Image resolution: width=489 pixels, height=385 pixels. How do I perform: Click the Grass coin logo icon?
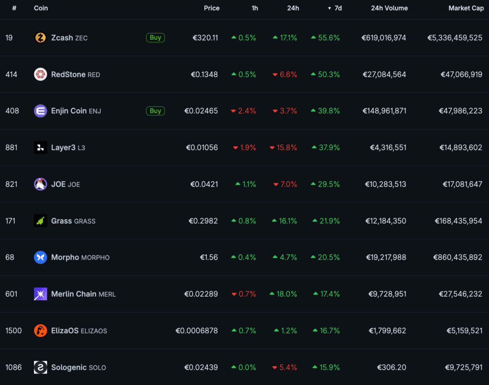[x=41, y=221]
